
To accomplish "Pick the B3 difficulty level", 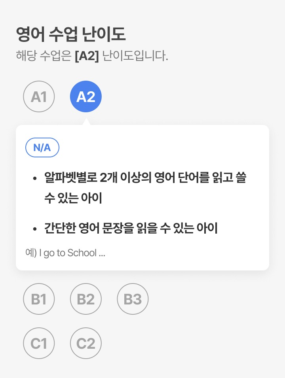I will (x=133, y=299).
